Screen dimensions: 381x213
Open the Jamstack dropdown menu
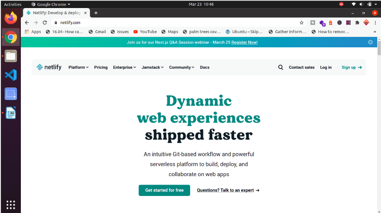pyautogui.click(x=152, y=67)
